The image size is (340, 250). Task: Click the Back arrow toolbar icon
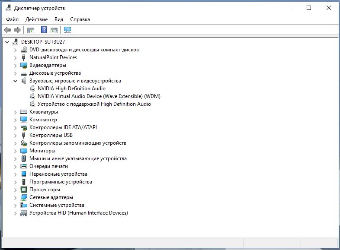[7, 30]
